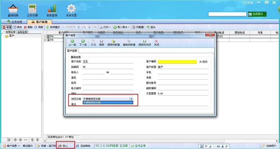Image resolution: width=280 pixels, height=149 pixels.
Task: Open the 客户信息 status bar menu
Action: tap(12, 146)
